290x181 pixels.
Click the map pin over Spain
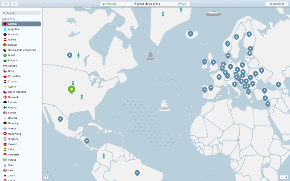[x=211, y=88]
